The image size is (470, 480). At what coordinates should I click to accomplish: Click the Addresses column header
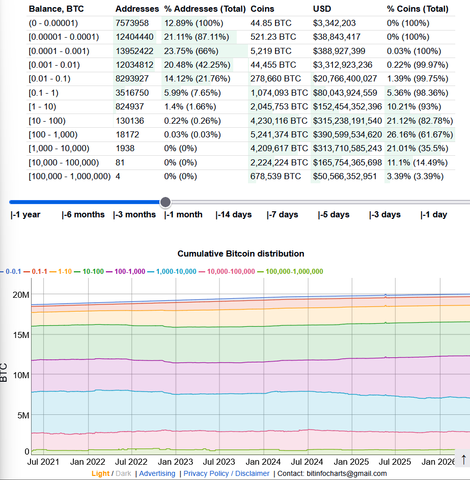click(137, 9)
